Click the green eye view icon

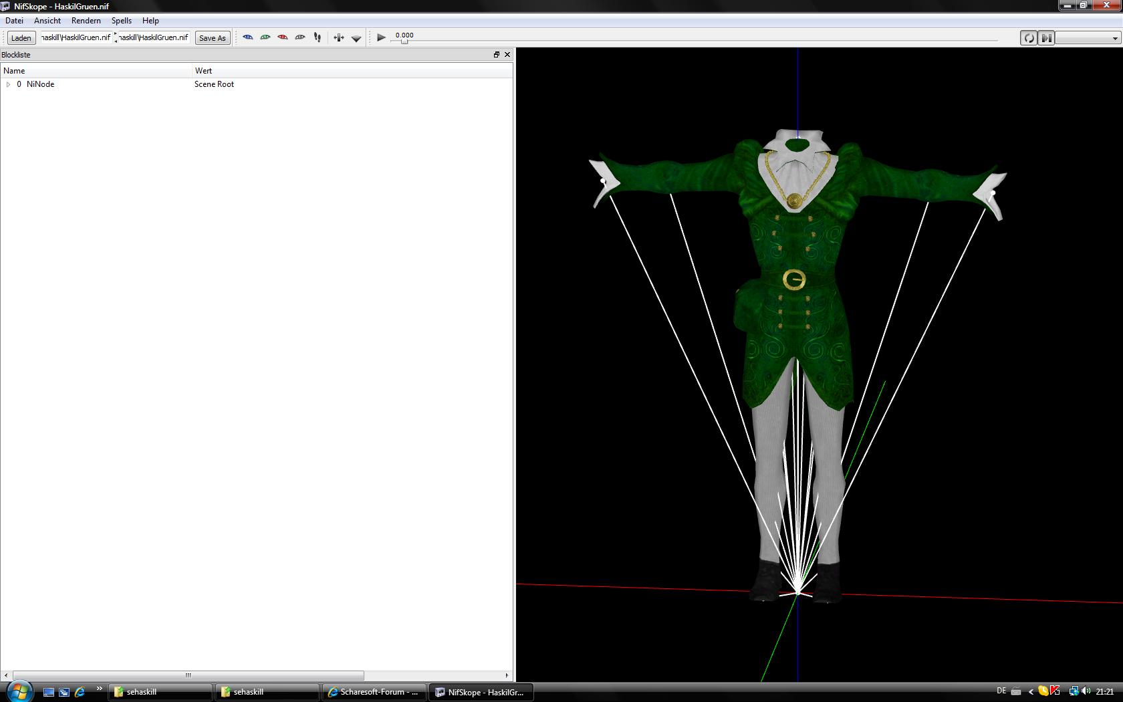click(265, 37)
